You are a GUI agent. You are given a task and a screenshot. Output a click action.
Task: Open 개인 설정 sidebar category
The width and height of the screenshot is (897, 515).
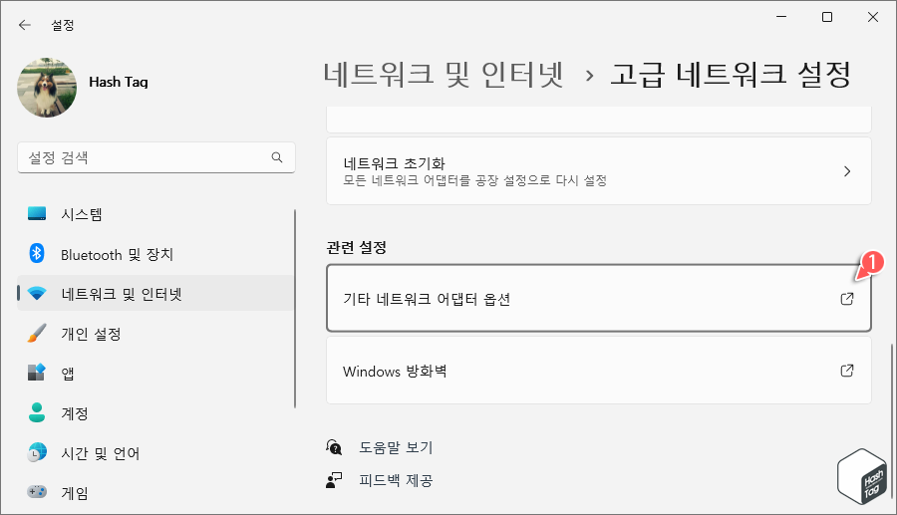(x=156, y=334)
